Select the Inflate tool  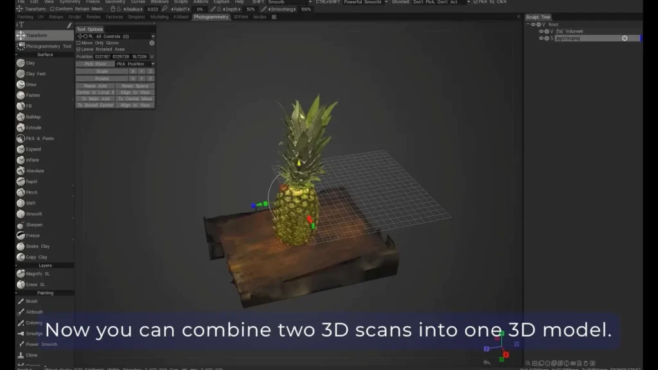pos(32,159)
